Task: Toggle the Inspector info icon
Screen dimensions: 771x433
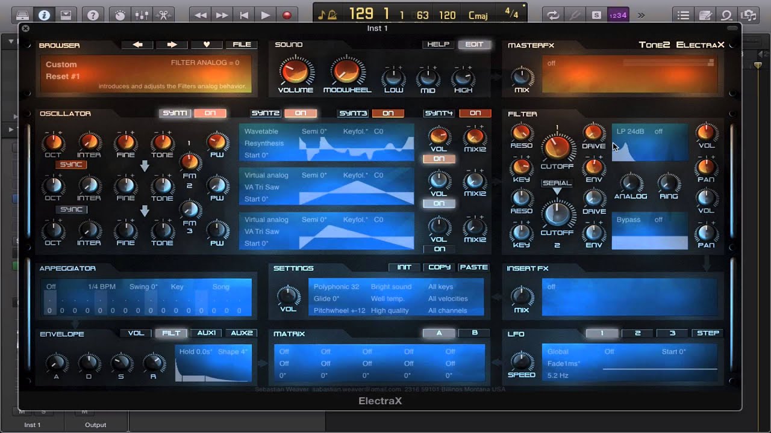Action: 44,15
